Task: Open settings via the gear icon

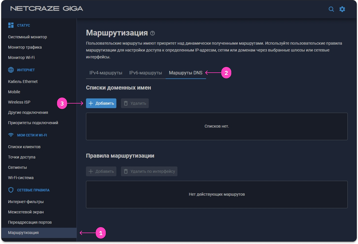Action: point(342,9)
